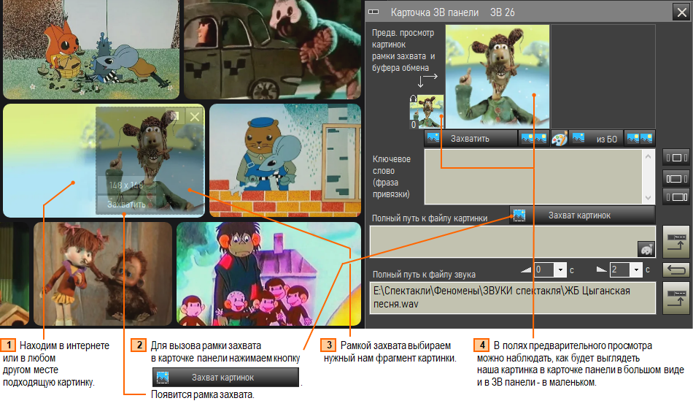Click browse button beside the picture file path
This screenshot has width=693, height=409.
(675, 242)
